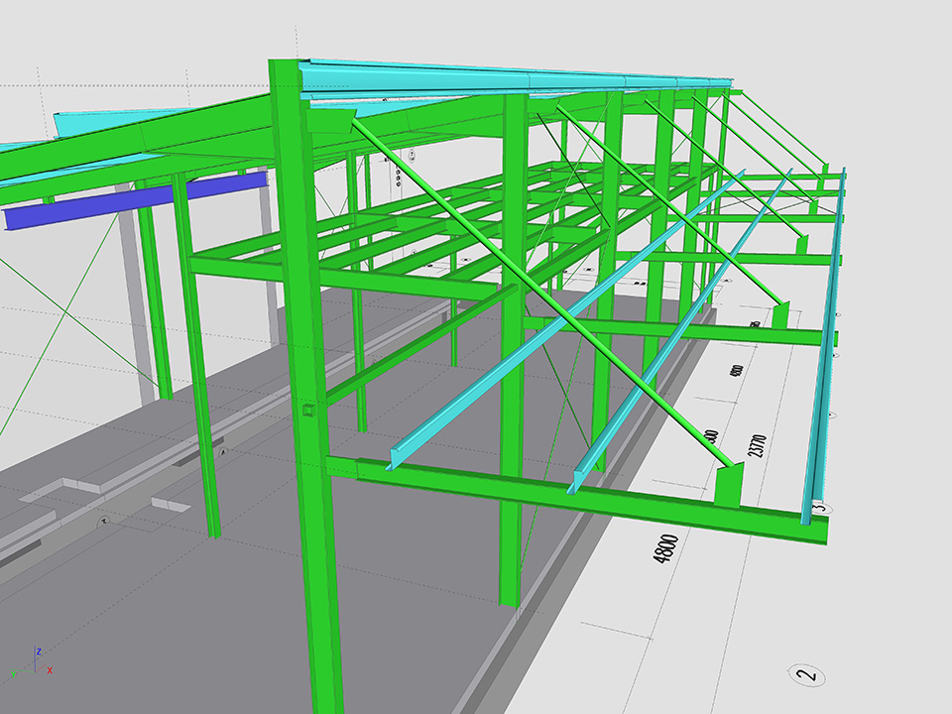Select grid bubble labeled 2

coord(809,675)
